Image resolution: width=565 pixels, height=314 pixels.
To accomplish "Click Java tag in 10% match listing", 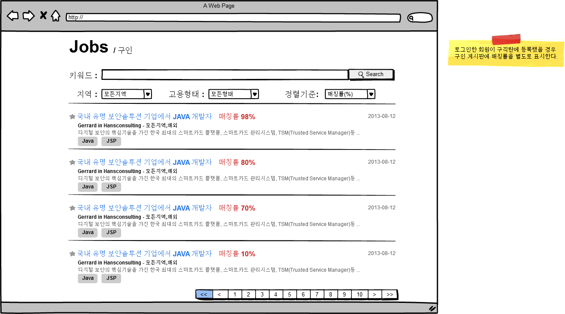I will pos(88,279).
